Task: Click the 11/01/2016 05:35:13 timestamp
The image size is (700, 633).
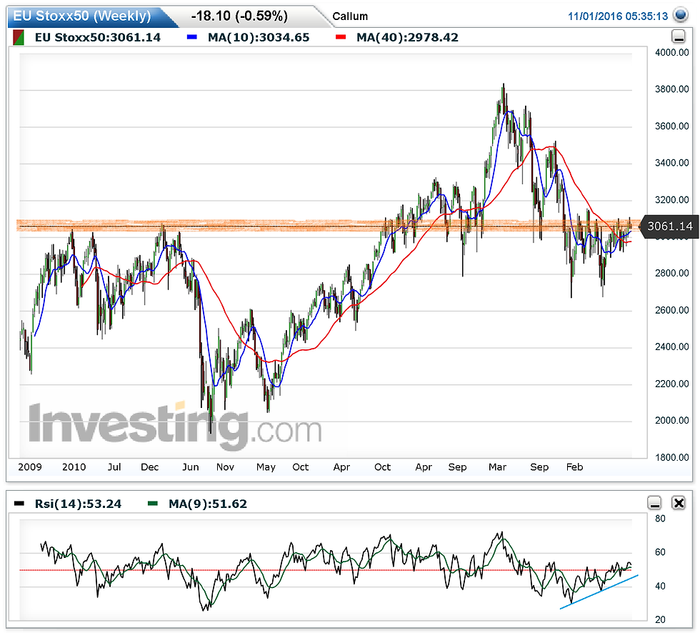Action: tap(618, 16)
